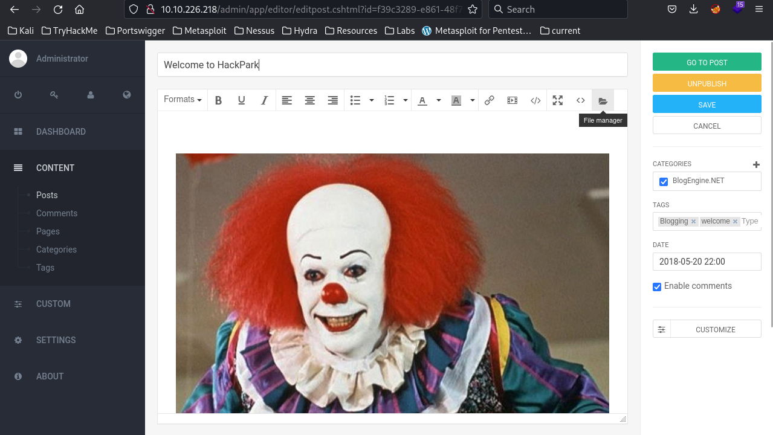
Task: Remove the Blogging tag
Action: click(x=693, y=222)
